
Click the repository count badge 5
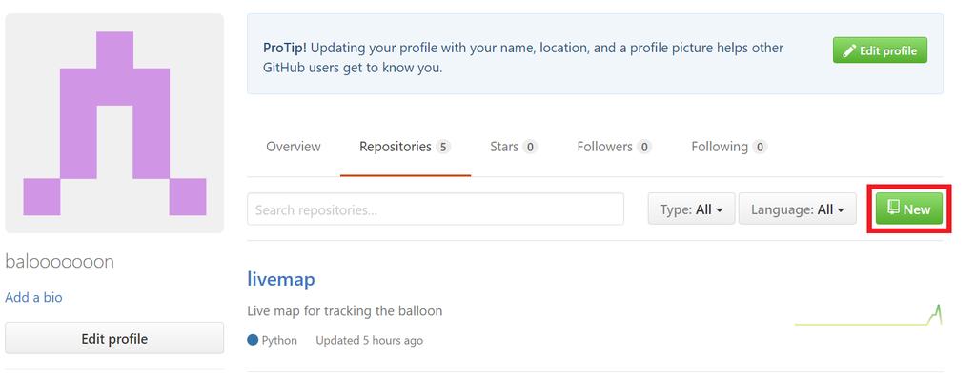click(x=443, y=147)
